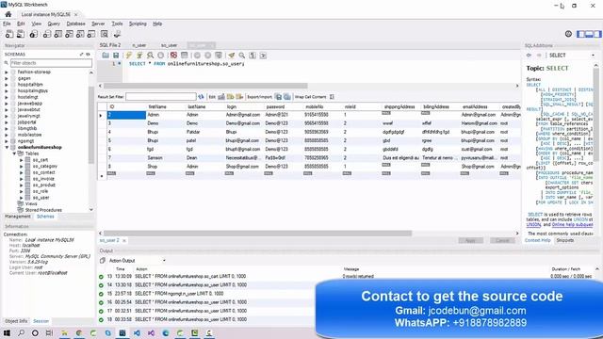Rollback transaction icon in editor toolbar
The width and height of the screenshot is (603, 339).
pos(207,56)
